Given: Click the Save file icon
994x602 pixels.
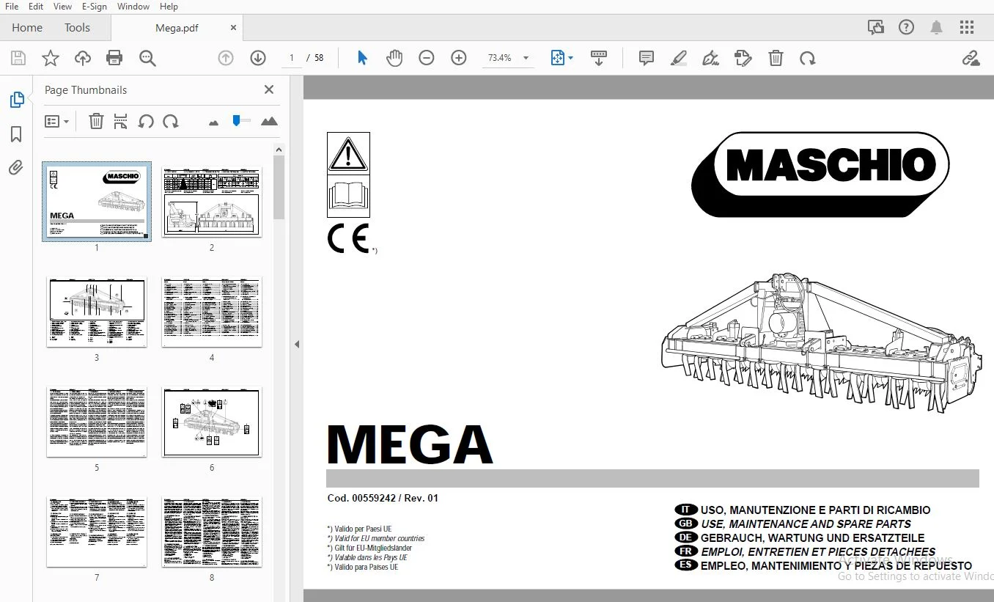Looking at the screenshot, I should point(18,58).
